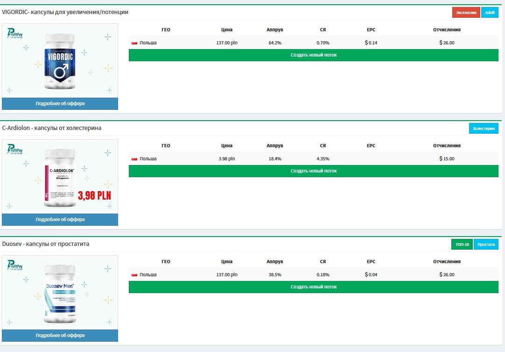Create new stream for VIGORDIC offer

pos(313,55)
